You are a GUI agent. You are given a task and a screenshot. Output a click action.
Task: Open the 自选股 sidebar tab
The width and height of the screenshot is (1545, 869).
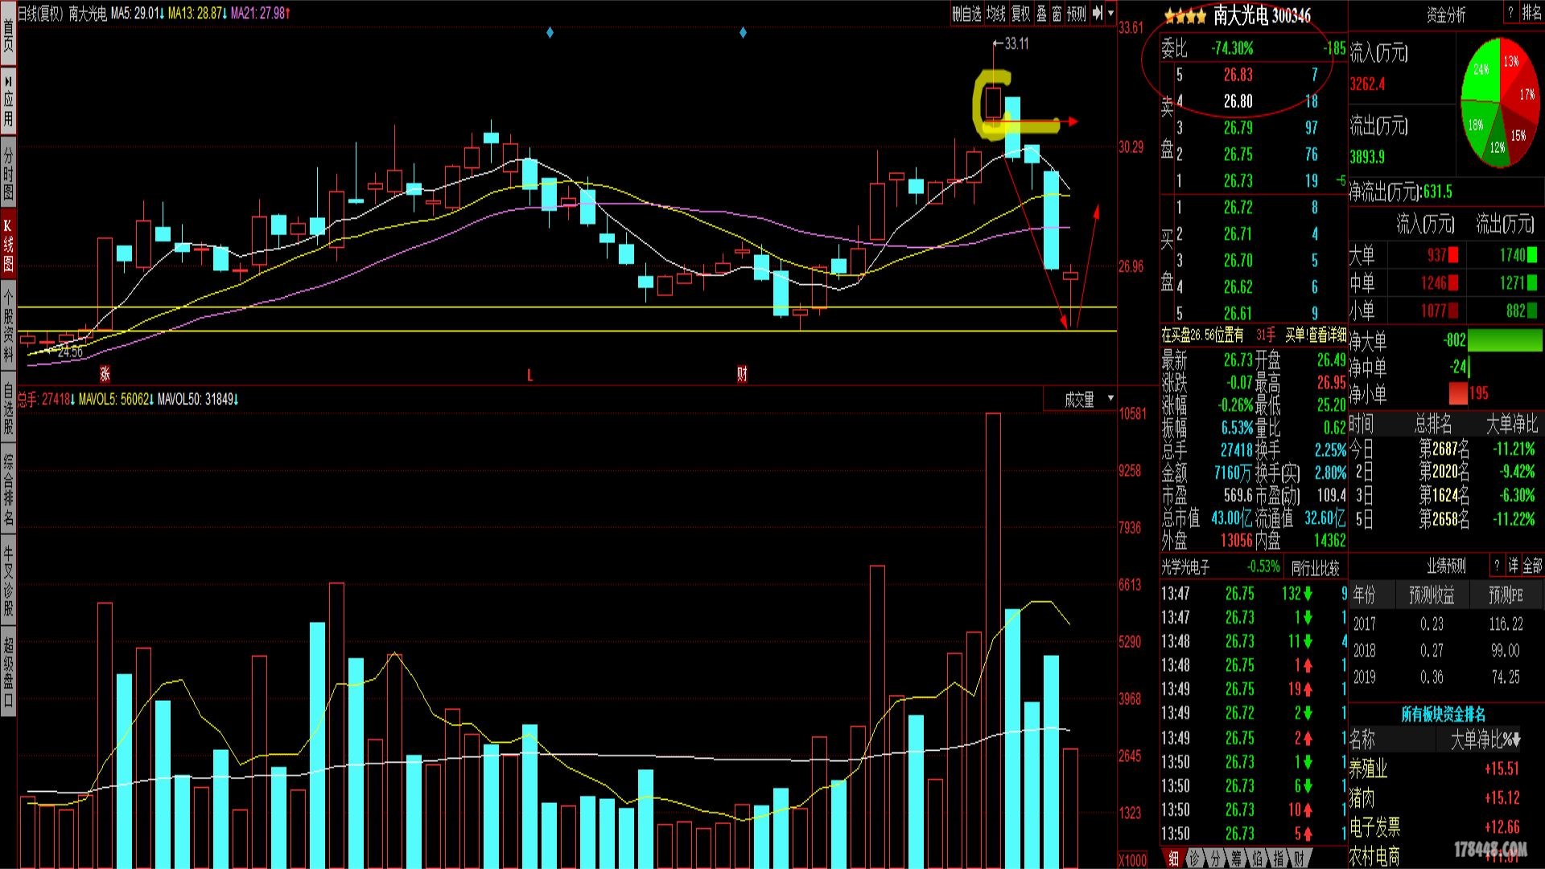8,407
